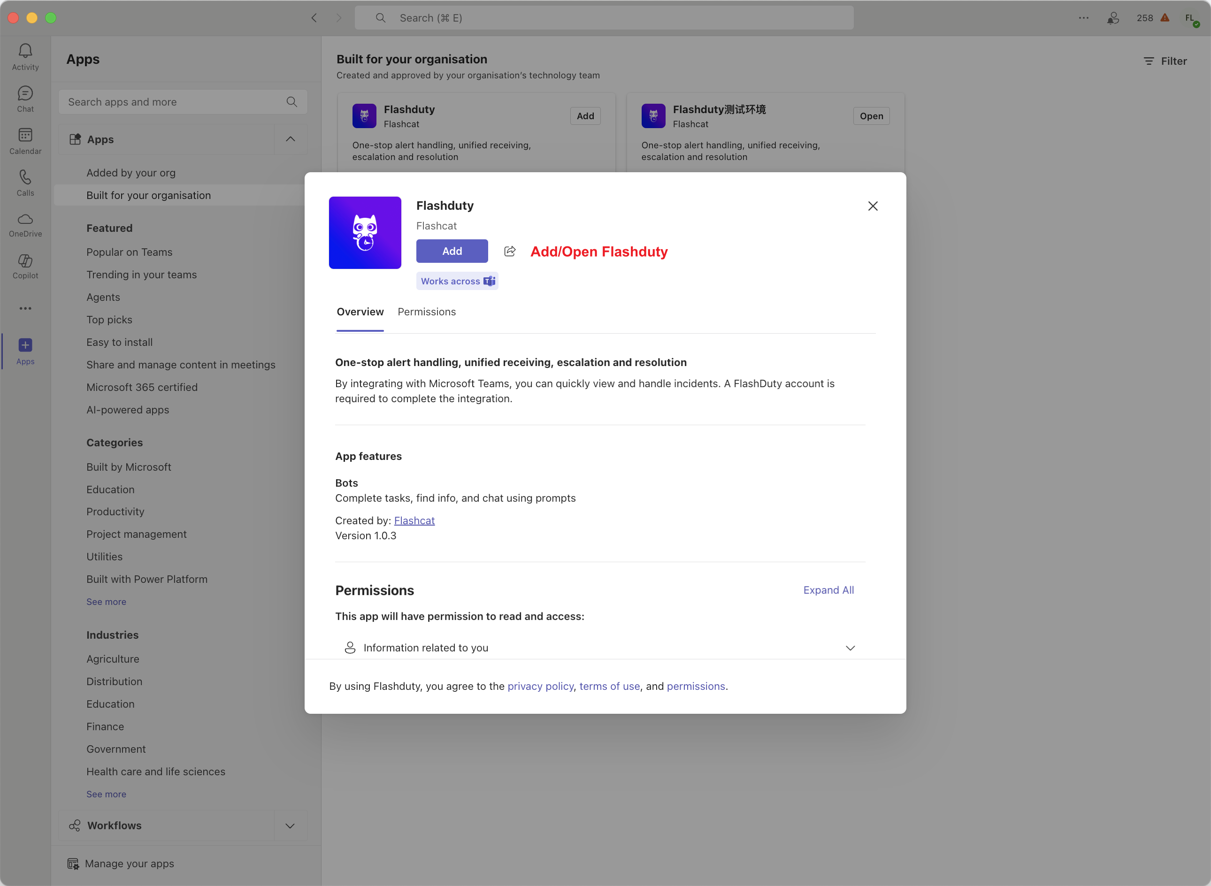This screenshot has height=886, width=1211.
Task: Open Trending in your teams
Action: 142,275
